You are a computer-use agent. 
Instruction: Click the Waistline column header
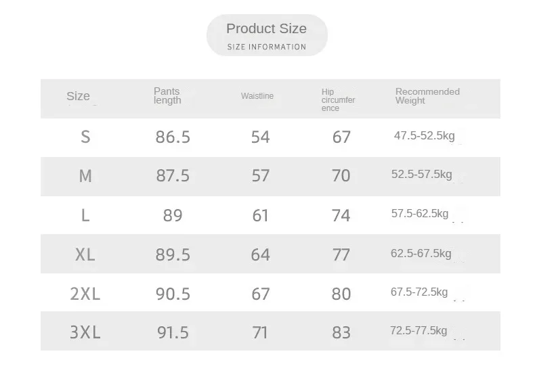257,96
